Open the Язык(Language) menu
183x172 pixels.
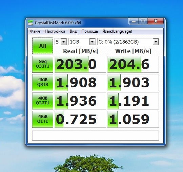[x=117, y=31]
